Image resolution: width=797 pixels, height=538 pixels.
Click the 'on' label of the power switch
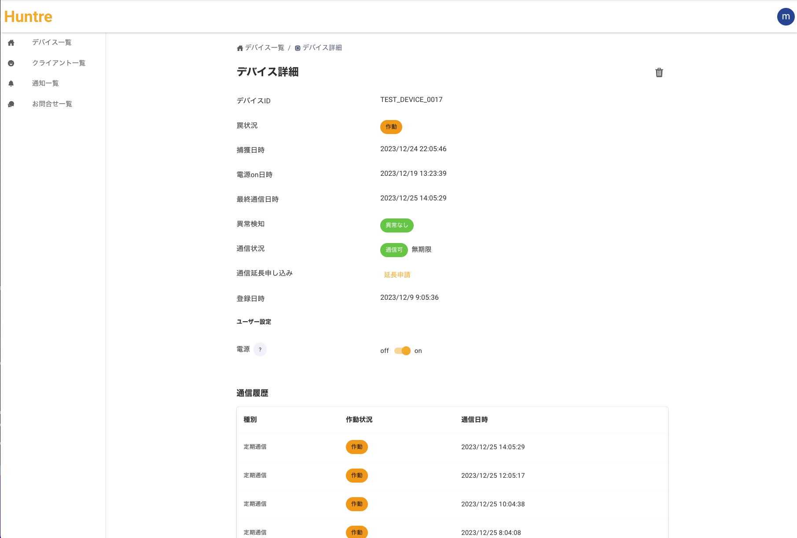click(x=418, y=351)
